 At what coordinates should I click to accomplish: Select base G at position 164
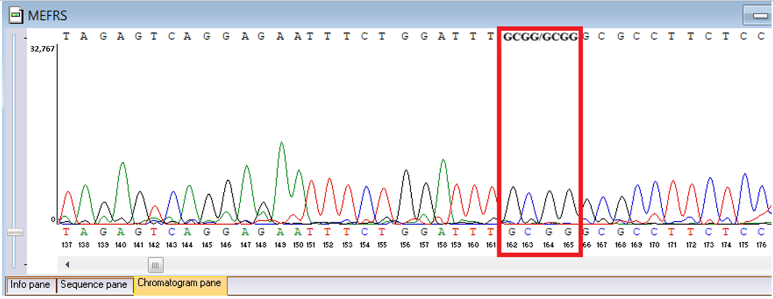[549, 232]
